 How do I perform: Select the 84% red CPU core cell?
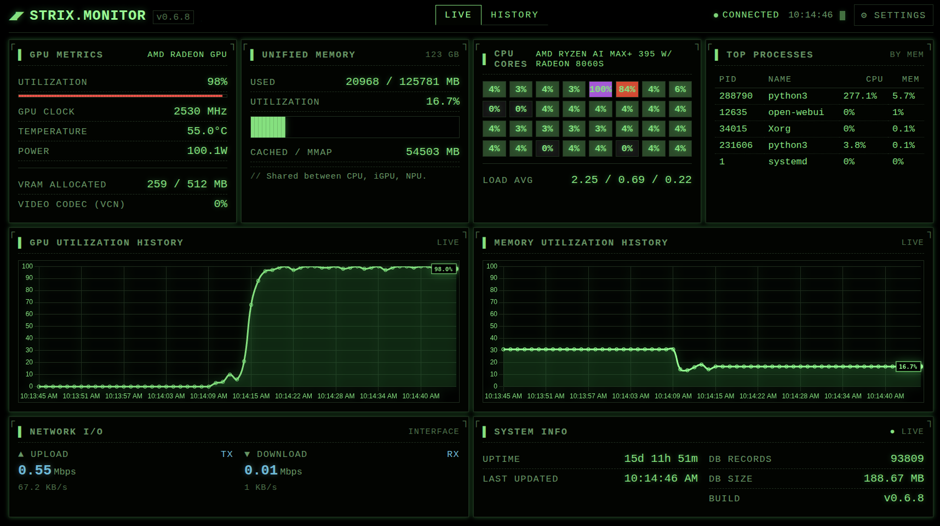[627, 89]
